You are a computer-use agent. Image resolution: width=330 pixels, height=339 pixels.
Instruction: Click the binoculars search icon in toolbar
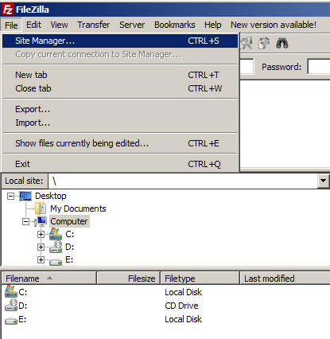pyautogui.click(x=281, y=43)
